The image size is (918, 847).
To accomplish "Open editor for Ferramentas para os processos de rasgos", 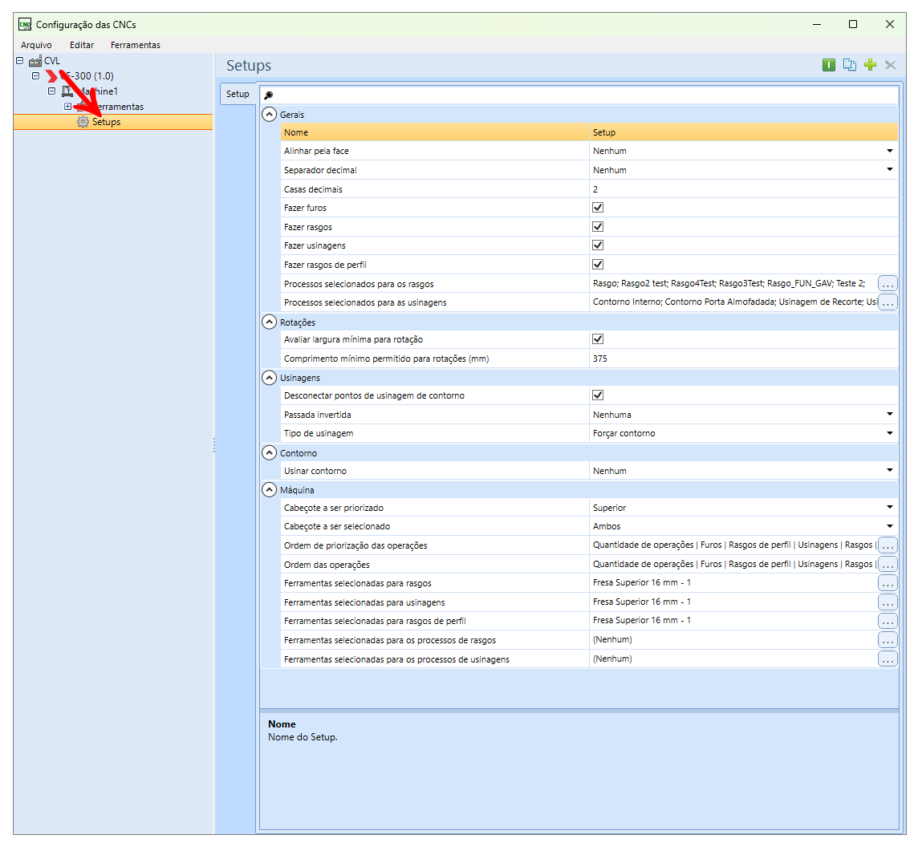I will click(888, 640).
